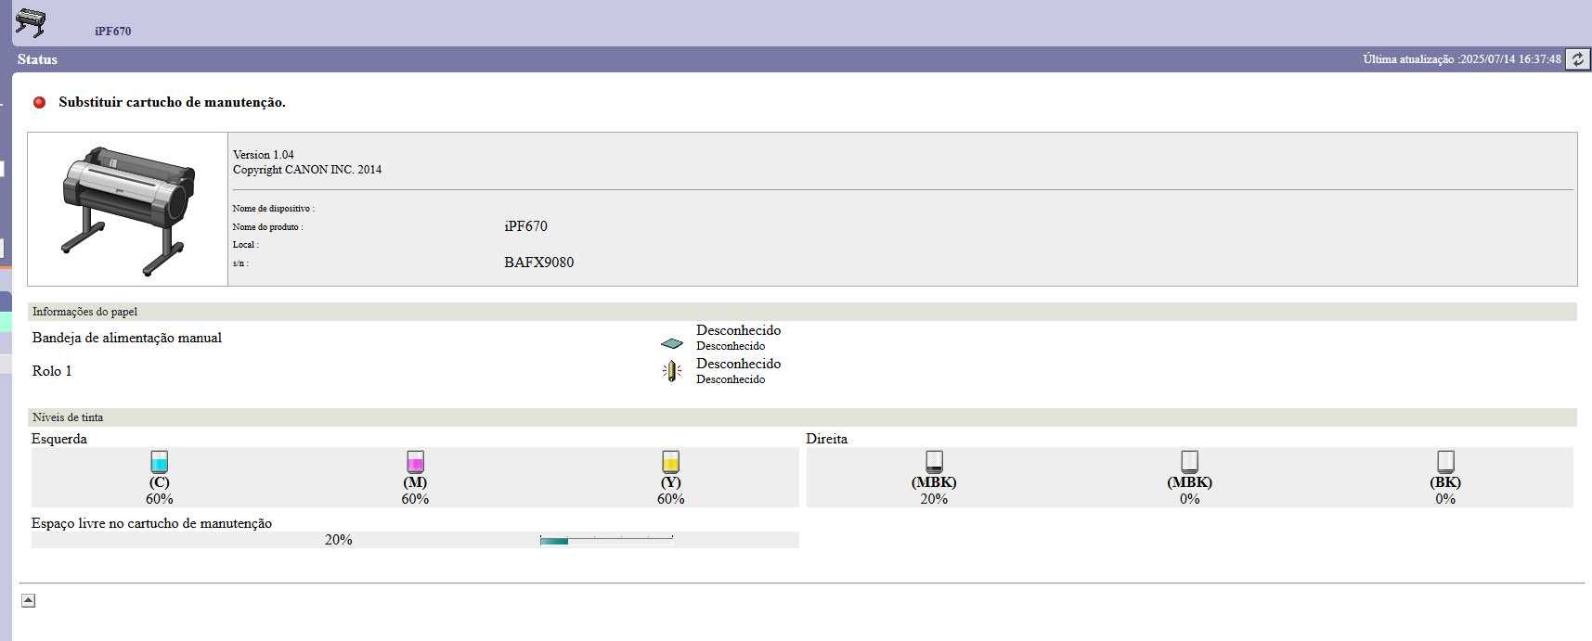Click the 60% value under (Y)

[670, 499]
